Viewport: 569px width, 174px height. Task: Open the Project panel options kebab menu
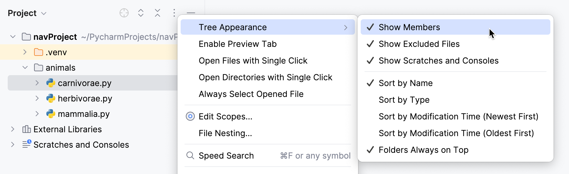click(174, 13)
